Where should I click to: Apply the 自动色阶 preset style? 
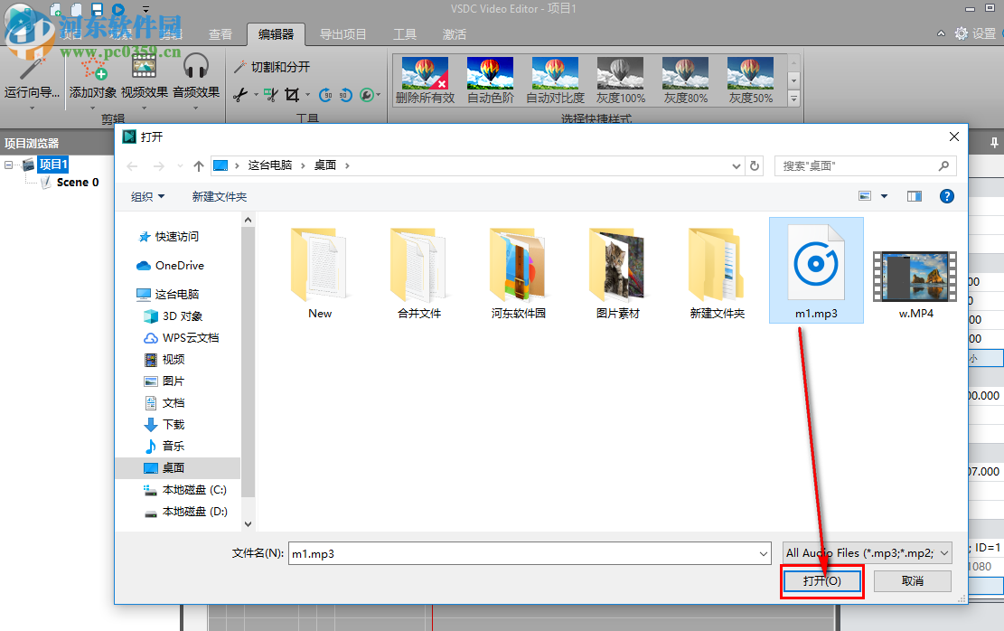(x=489, y=80)
